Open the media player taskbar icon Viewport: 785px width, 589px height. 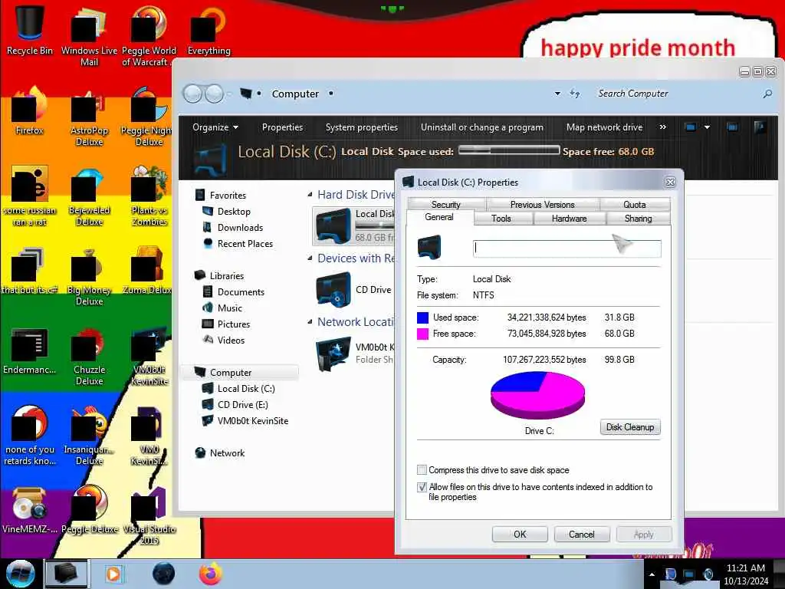[x=113, y=574]
